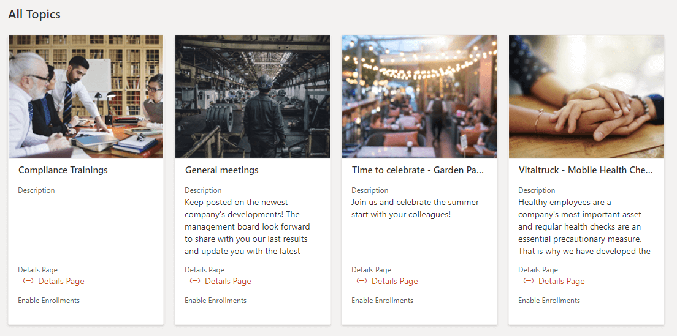The height and width of the screenshot is (336, 677).
Task: Select the Vitaltruck holding hands image
Action: (586, 97)
